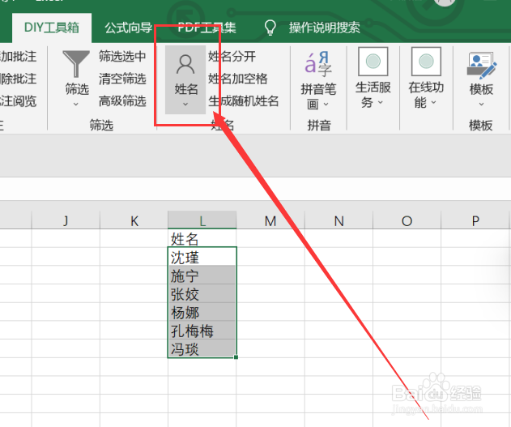Select the cell containing 施宁
This screenshot has width=511, height=427.
[202, 275]
